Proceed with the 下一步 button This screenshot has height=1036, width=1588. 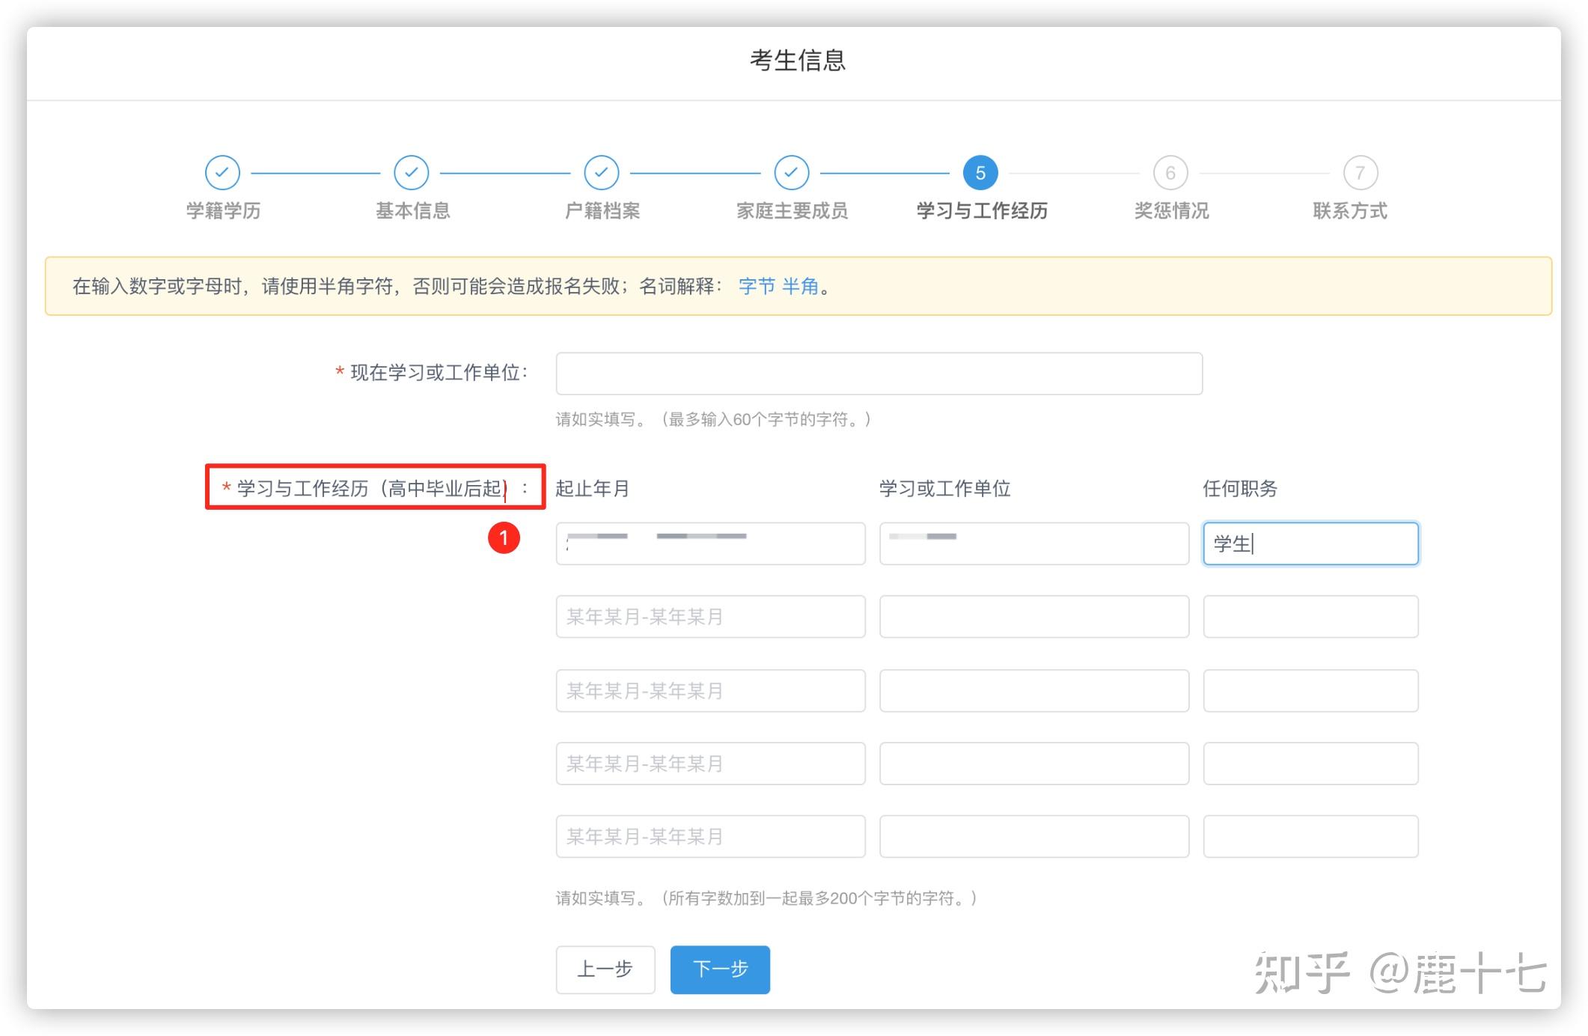click(x=720, y=969)
